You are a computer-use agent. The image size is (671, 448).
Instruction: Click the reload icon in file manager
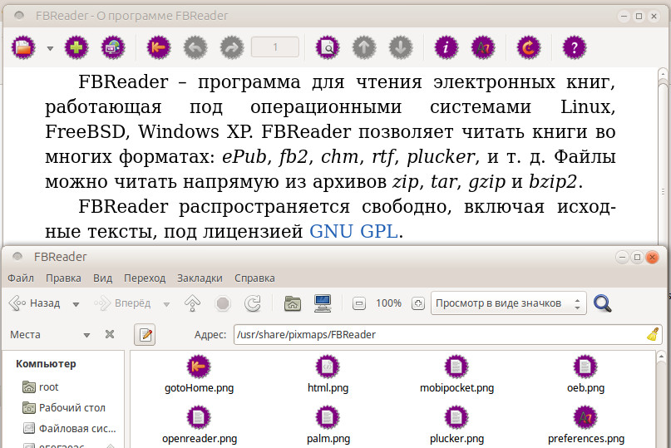(x=253, y=303)
